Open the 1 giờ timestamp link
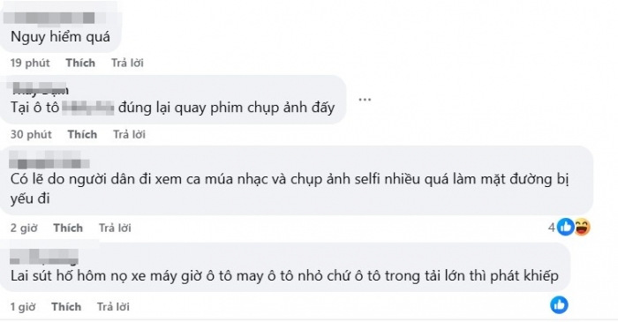Viewport: 618px width, 322px height. [x=23, y=307]
